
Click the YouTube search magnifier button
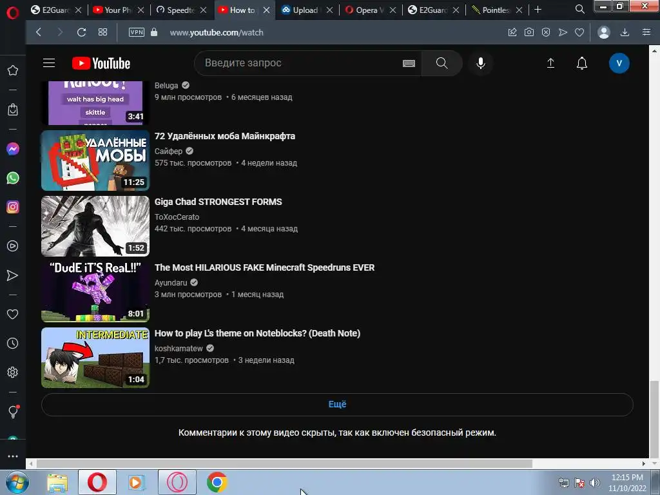[442, 63]
